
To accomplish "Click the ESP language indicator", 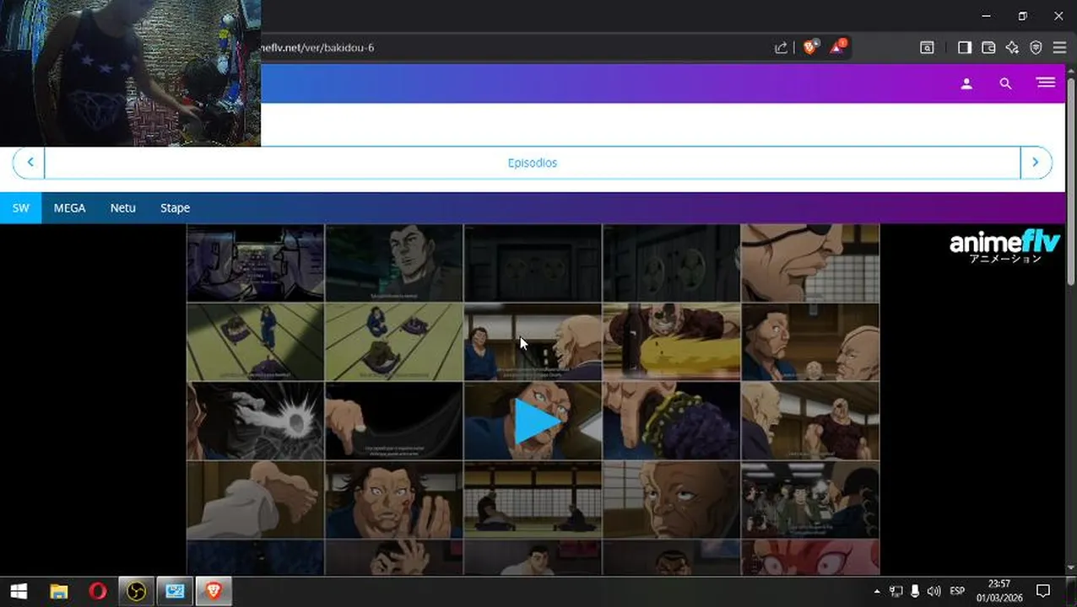I will (x=957, y=592).
